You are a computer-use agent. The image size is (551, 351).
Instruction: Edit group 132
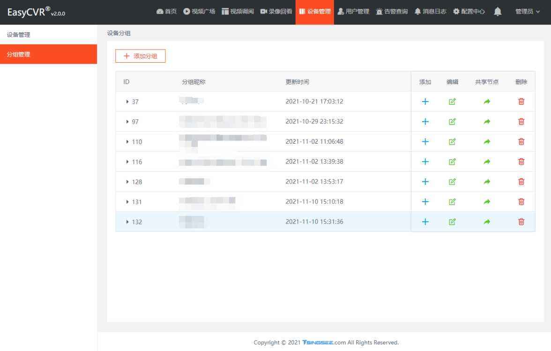[x=452, y=222]
